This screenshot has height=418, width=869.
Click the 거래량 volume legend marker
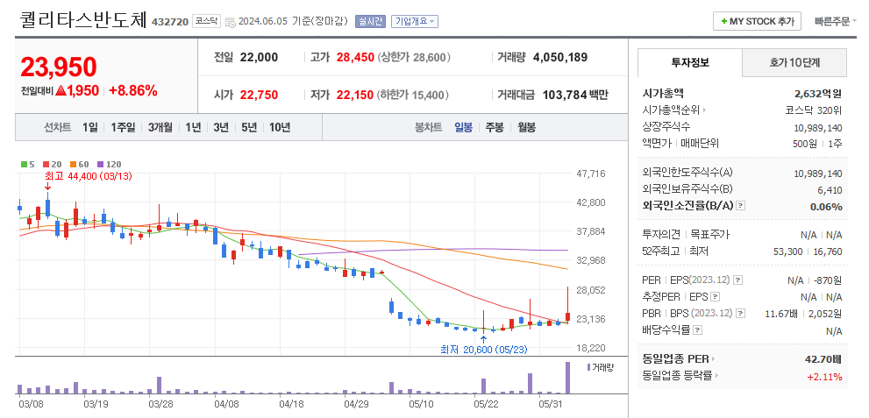click(x=588, y=367)
